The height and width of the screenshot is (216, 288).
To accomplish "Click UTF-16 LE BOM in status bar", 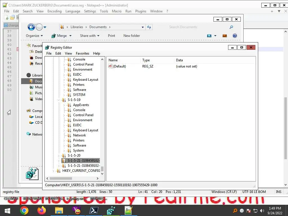I will [x=254, y=192].
